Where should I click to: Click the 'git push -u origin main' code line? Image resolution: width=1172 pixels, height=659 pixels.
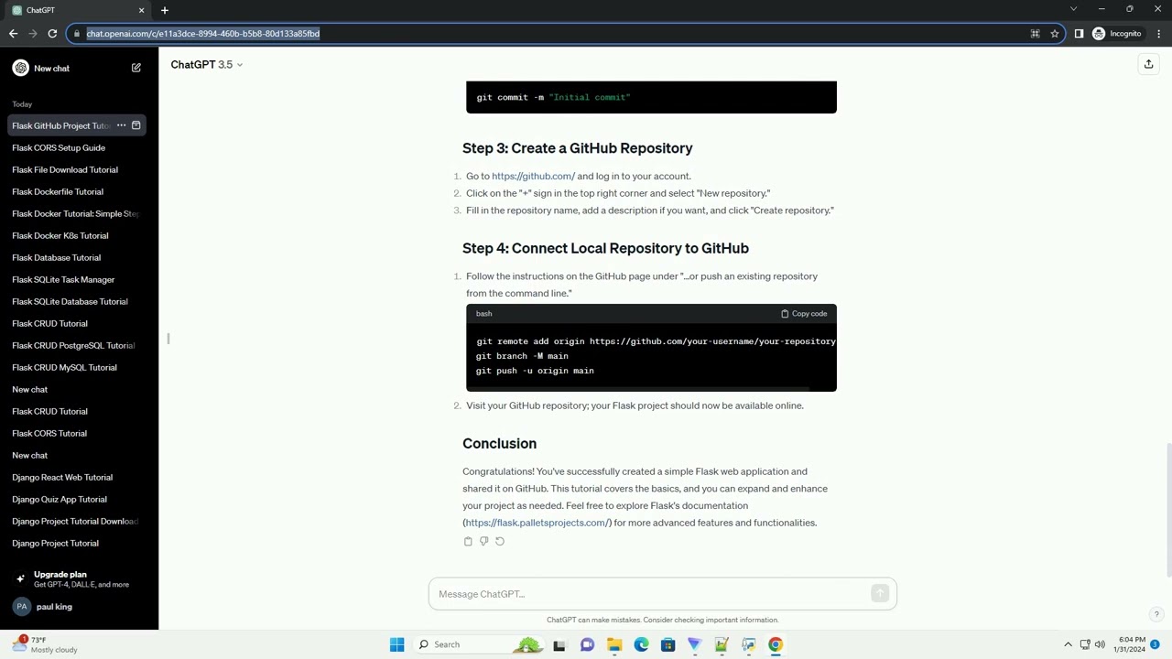click(535, 371)
